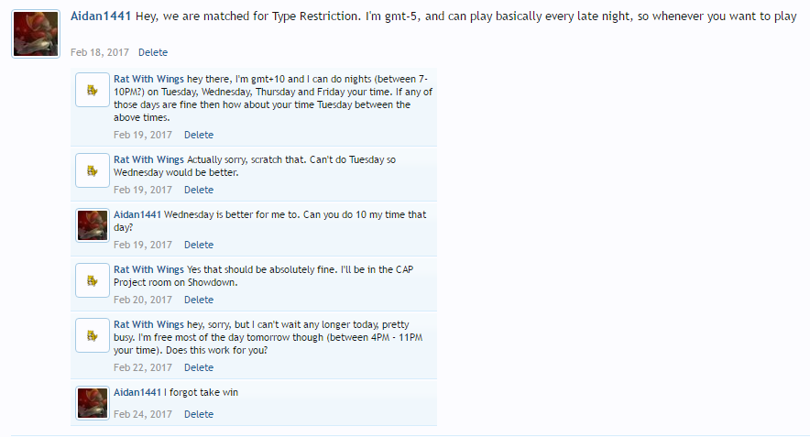The image size is (810, 437).
Task: Delete the "Wednesday is better for me" comment
Action: click(x=199, y=245)
